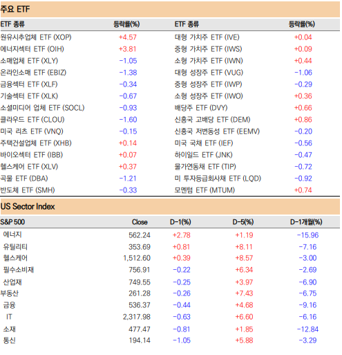Click the 194.14 close value for 통신
Image resolution: width=342 pixels, height=355 pixels.
pyautogui.click(x=140, y=340)
